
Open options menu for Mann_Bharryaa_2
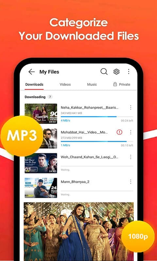point(131,182)
